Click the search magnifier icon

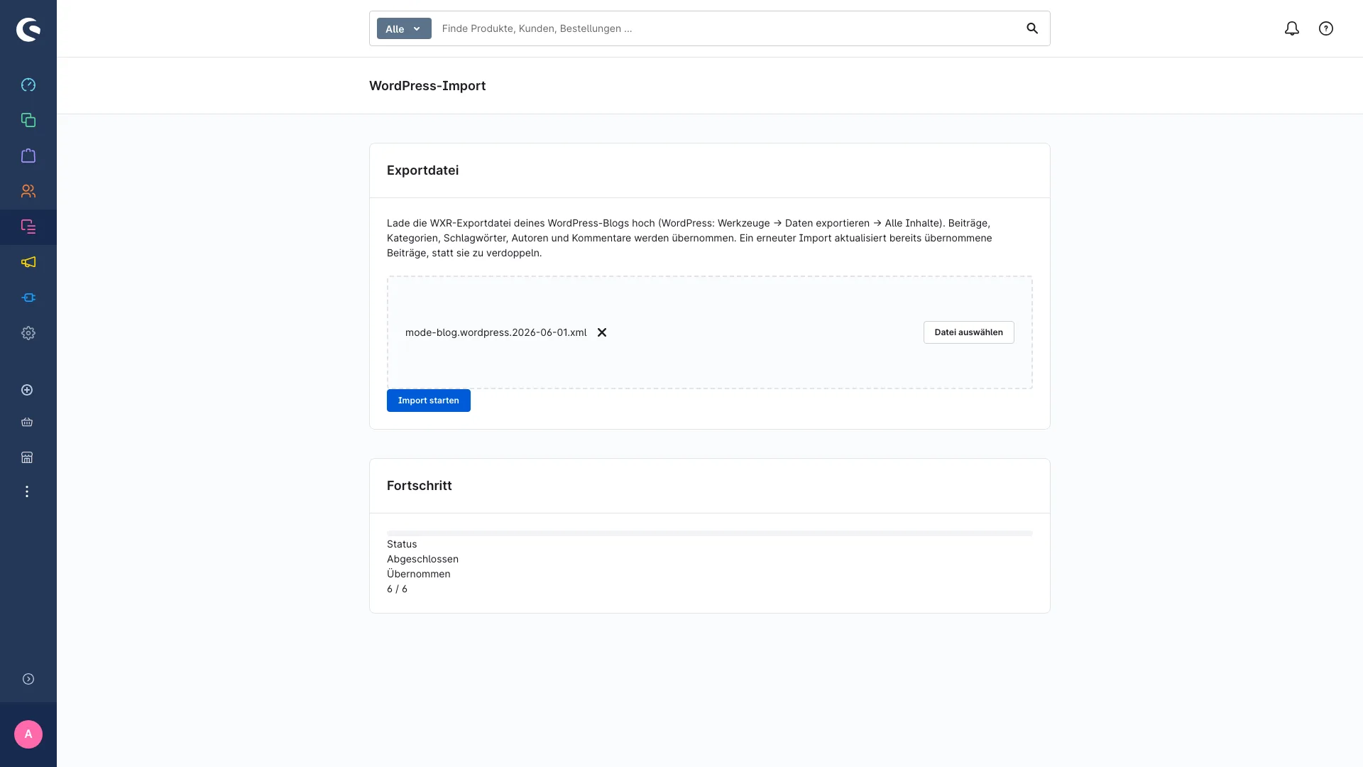coord(1032,28)
